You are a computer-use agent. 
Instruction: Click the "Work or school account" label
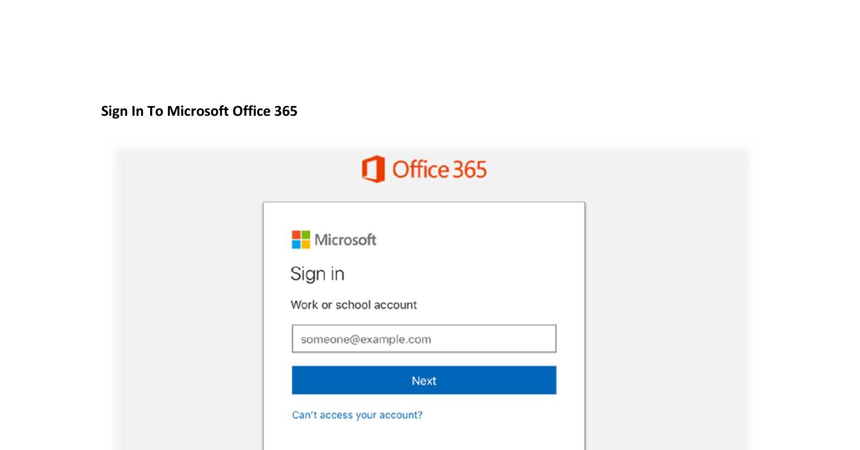pyautogui.click(x=354, y=305)
